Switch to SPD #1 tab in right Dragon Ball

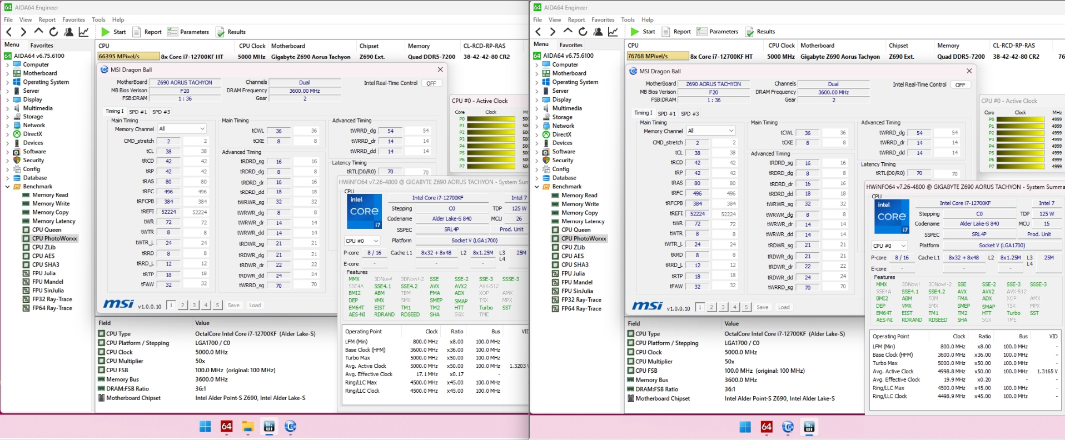click(667, 114)
